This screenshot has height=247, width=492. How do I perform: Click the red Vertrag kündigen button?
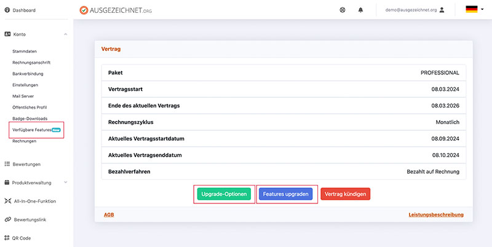click(345, 194)
